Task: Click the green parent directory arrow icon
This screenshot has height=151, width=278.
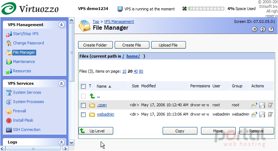Action: pyautogui.click(x=92, y=96)
